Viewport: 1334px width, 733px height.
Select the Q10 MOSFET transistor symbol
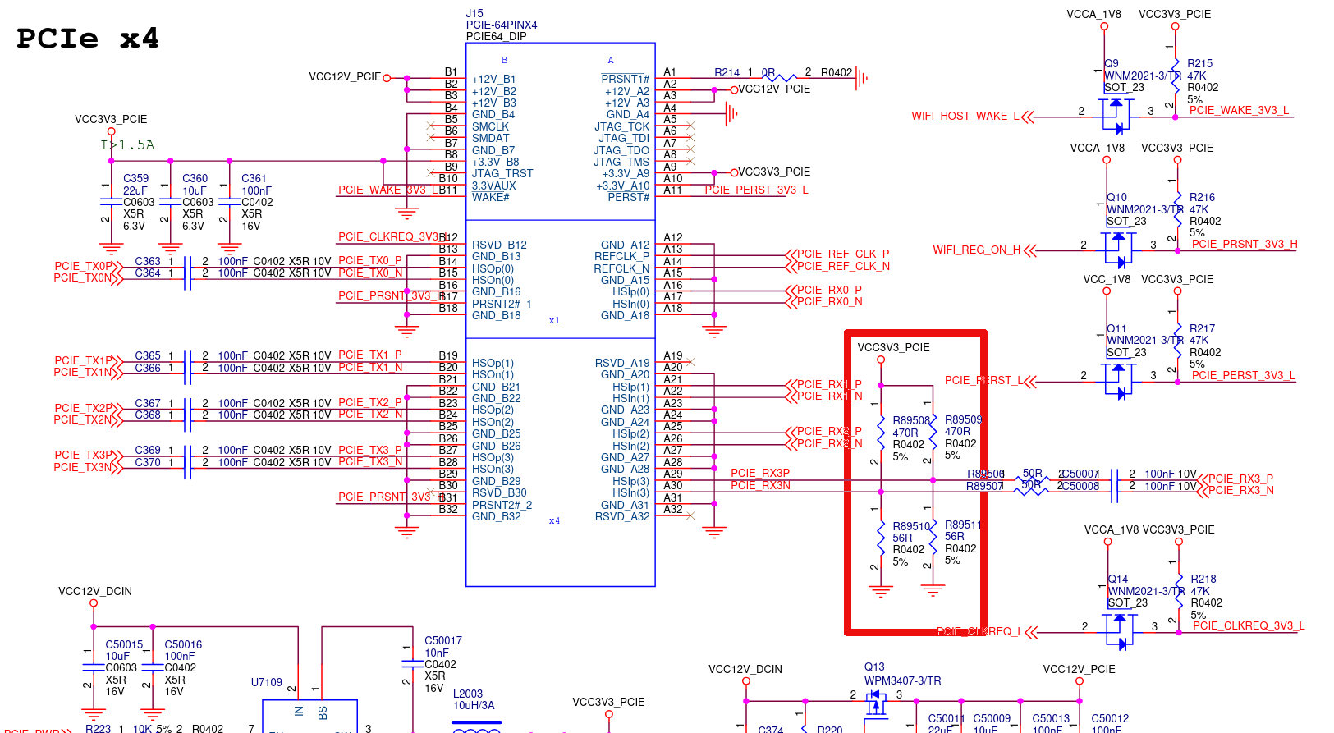[1119, 249]
